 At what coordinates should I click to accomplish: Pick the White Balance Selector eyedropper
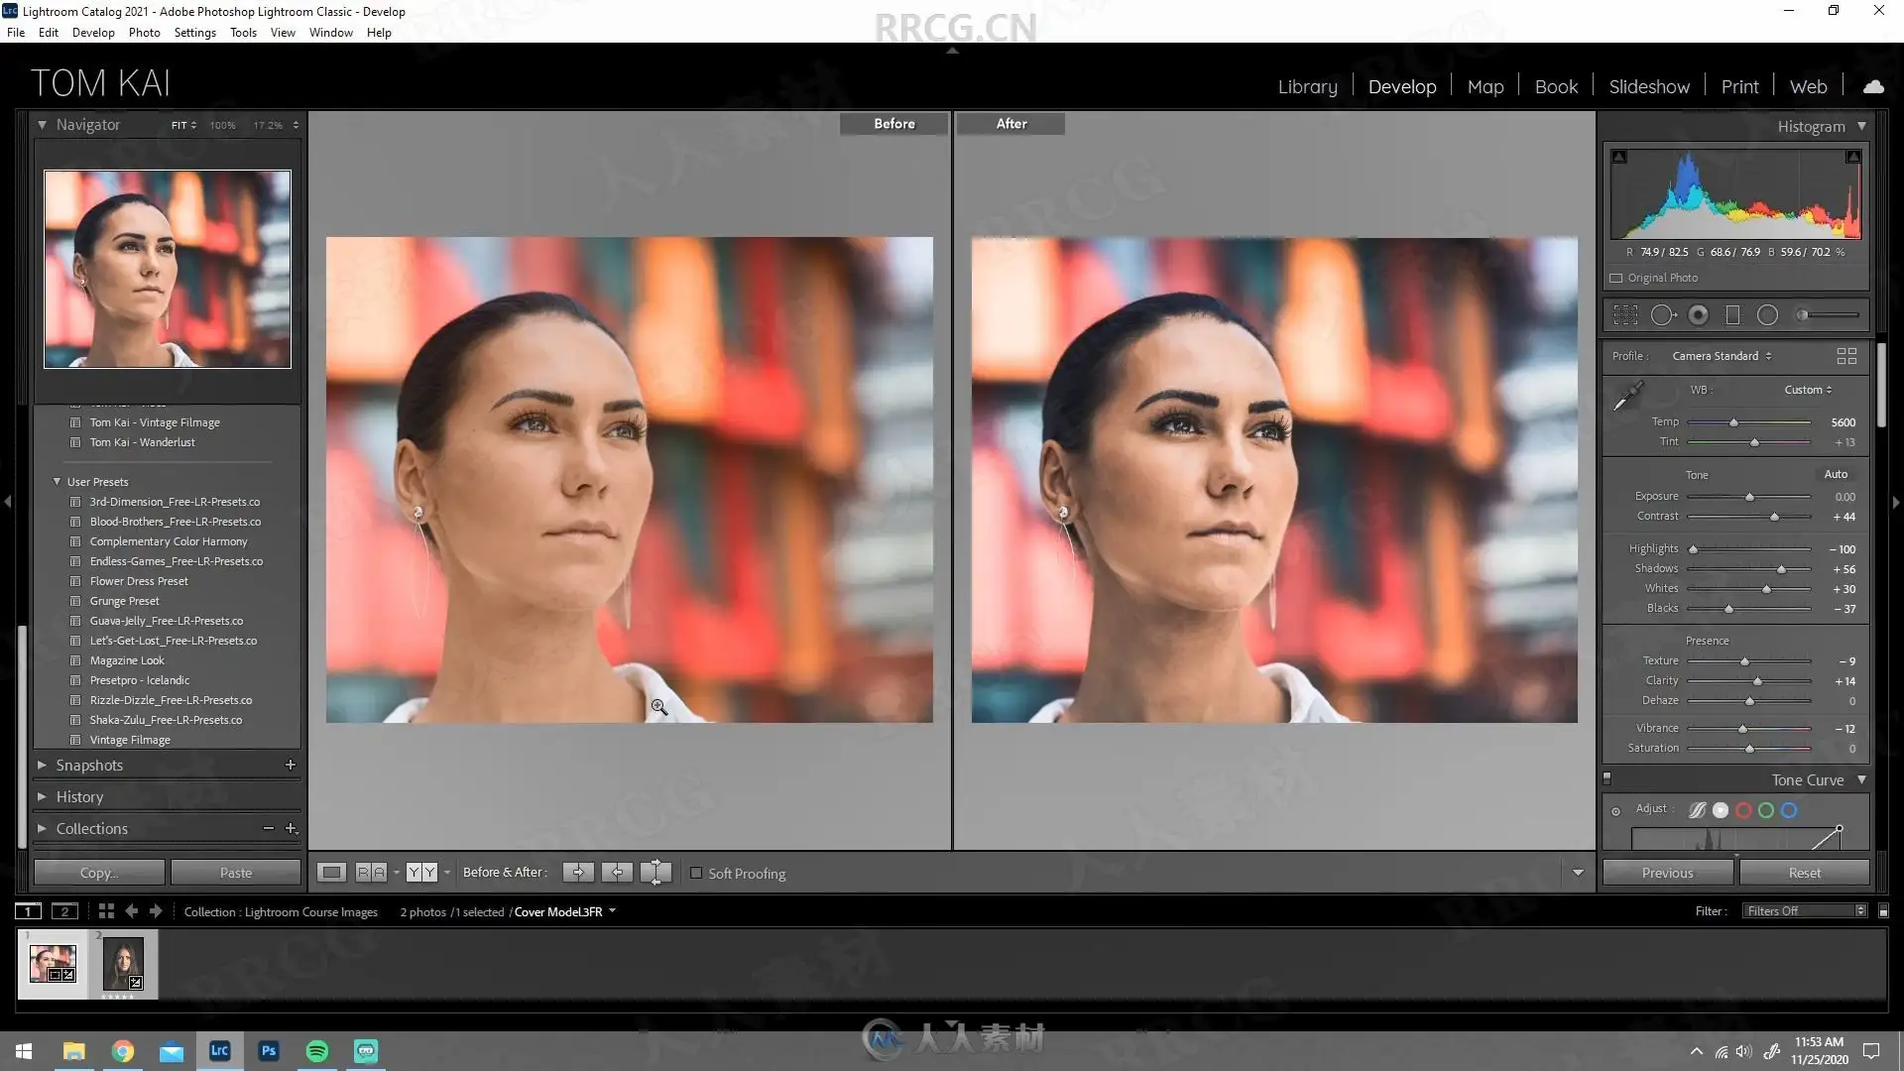click(1628, 397)
